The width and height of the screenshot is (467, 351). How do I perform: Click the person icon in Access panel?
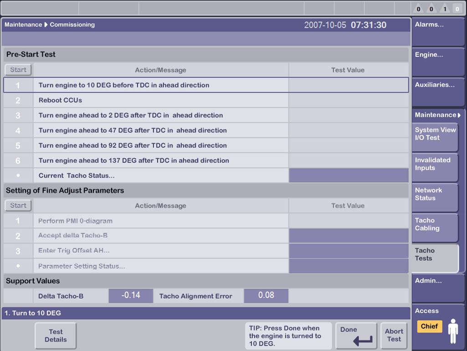point(453,331)
